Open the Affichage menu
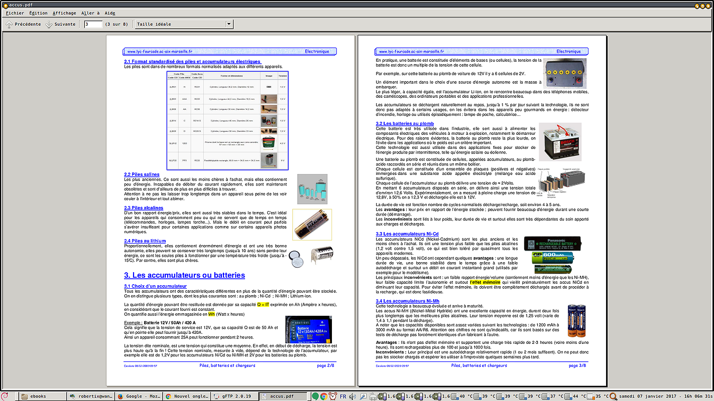Screen dimensions: 714x401 (64, 13)
